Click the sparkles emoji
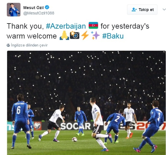Image resolution: width=166 pixels, height=155 pixels. (x=95, y=35)
